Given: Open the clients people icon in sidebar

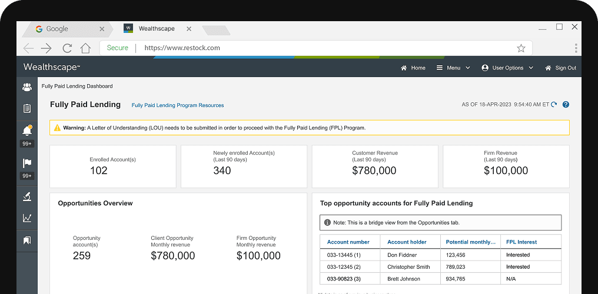Looking at the screenshot, I should [27, 87].
